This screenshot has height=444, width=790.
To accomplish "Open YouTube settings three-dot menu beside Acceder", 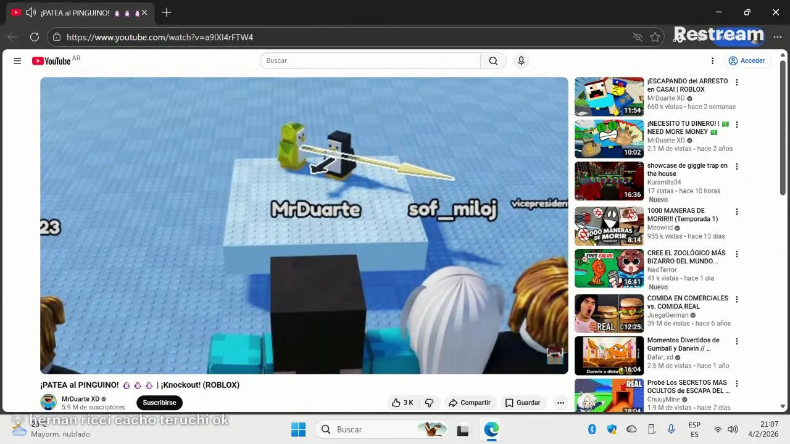I will 712,61.
